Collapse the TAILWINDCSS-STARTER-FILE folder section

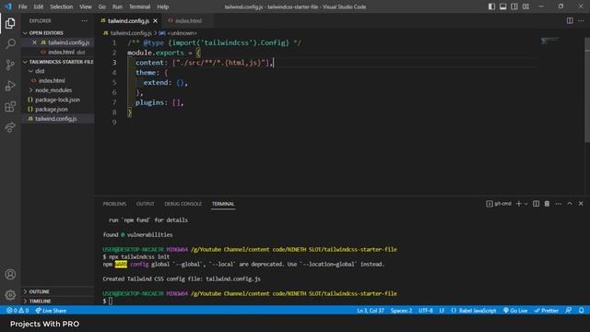[x=57, y=62]
